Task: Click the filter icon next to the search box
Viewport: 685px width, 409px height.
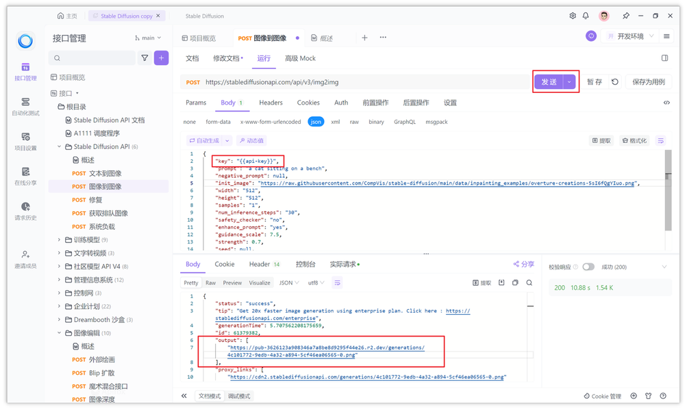Action: tap(146, 58)
